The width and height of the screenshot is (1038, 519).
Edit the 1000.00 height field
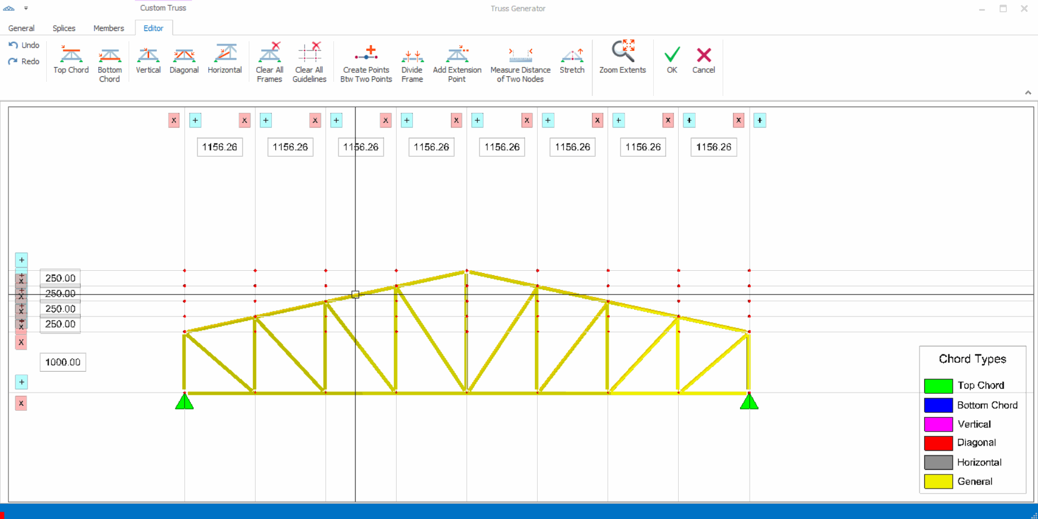[x=63, y=362]
